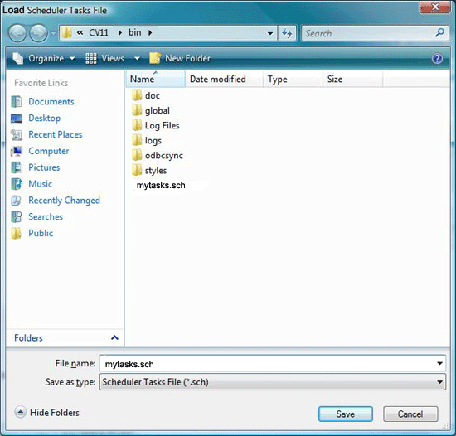Click the magnifier icon in Search box

pos(439,33)
